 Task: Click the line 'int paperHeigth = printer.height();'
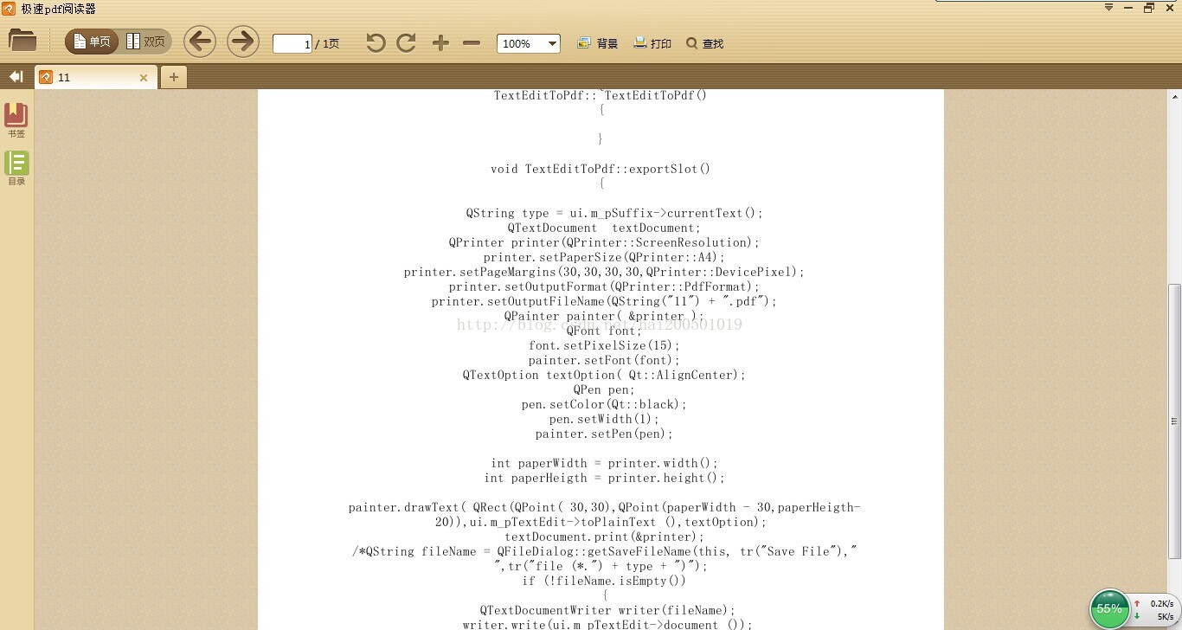pos(604,478)
